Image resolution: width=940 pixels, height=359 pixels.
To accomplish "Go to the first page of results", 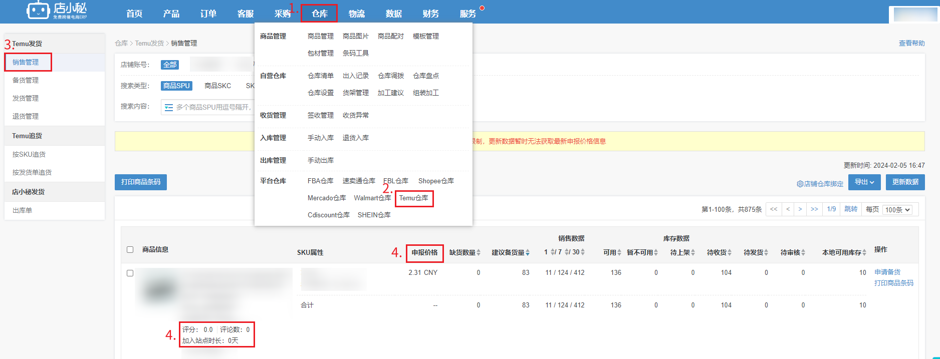I will tap(774, 209).
